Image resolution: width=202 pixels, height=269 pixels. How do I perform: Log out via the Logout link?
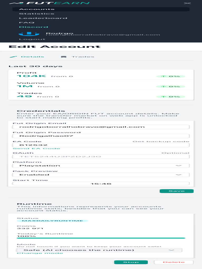[32, 39]
